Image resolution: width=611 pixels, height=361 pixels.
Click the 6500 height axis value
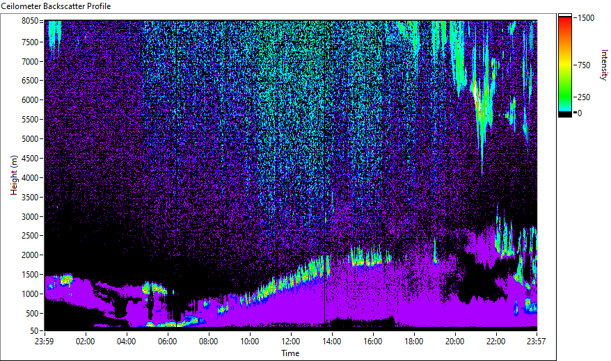pyautogui.click(x=30, y=81)
